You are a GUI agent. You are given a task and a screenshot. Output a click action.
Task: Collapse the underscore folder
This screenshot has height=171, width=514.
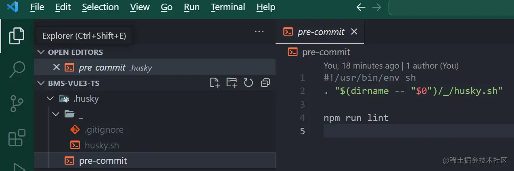click(x=56, y=114)
